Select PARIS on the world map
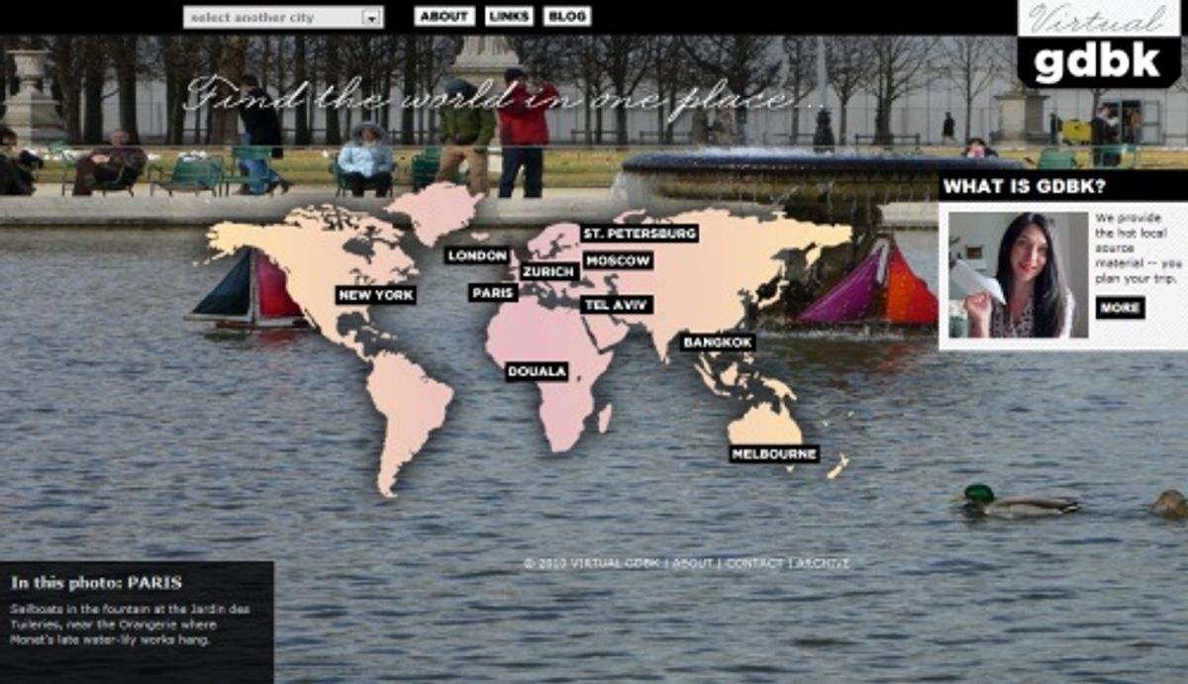 492,292
